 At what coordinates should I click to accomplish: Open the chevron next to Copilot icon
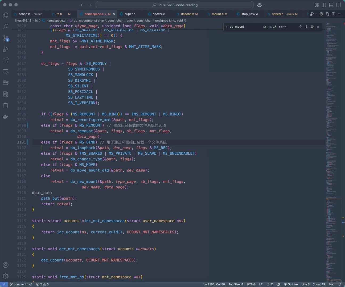tap(264, 5)
